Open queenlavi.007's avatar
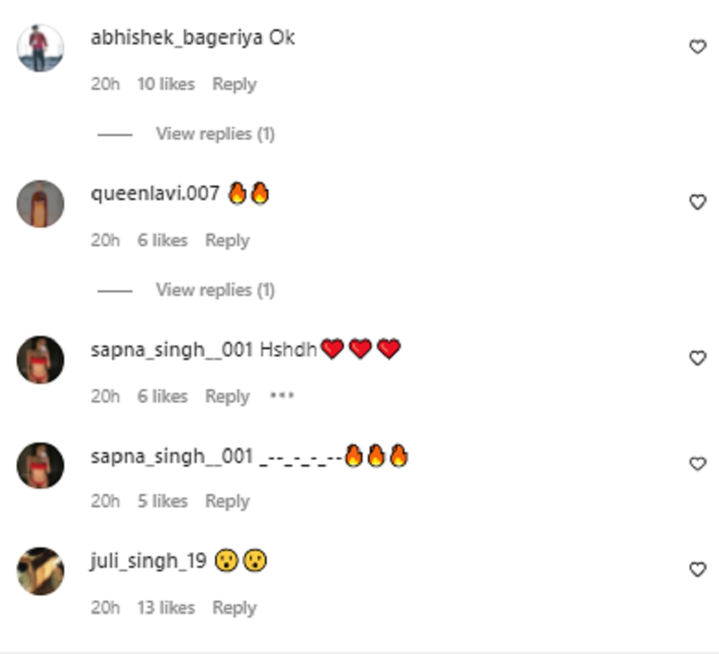The width and height of the screenshot is (719, 654). click(40, 204)
